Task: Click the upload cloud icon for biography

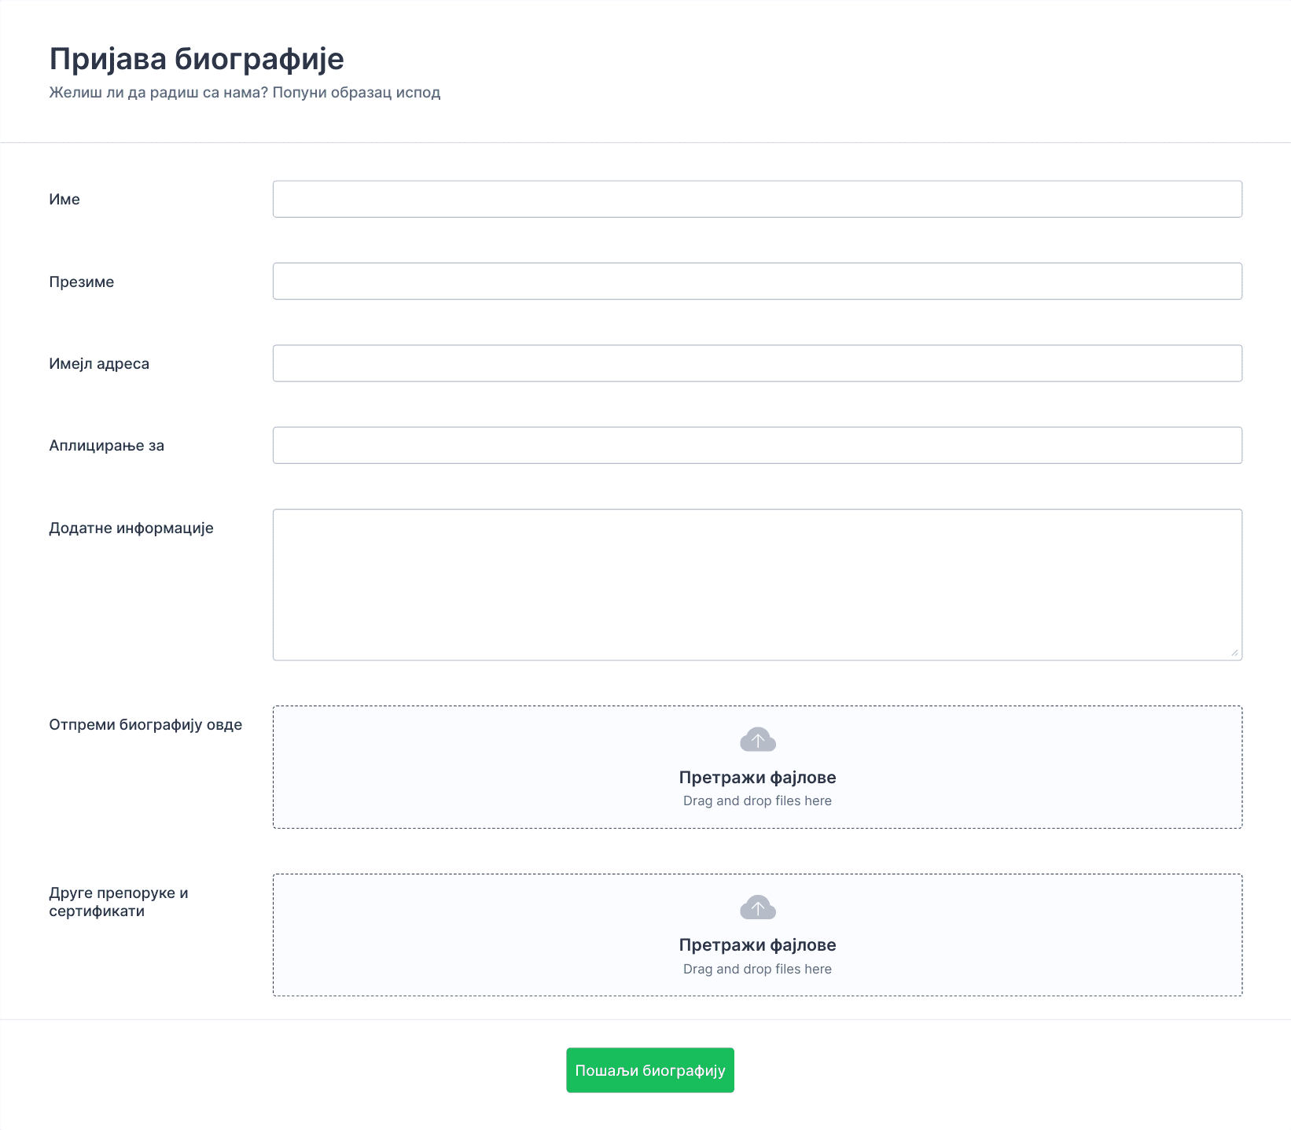Action: pyautogui.click(x=757, y=739)
